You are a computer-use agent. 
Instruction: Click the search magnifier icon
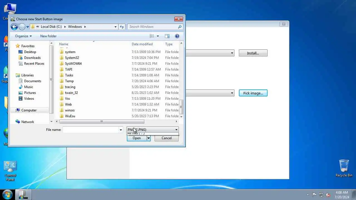[x=180, y=27]
